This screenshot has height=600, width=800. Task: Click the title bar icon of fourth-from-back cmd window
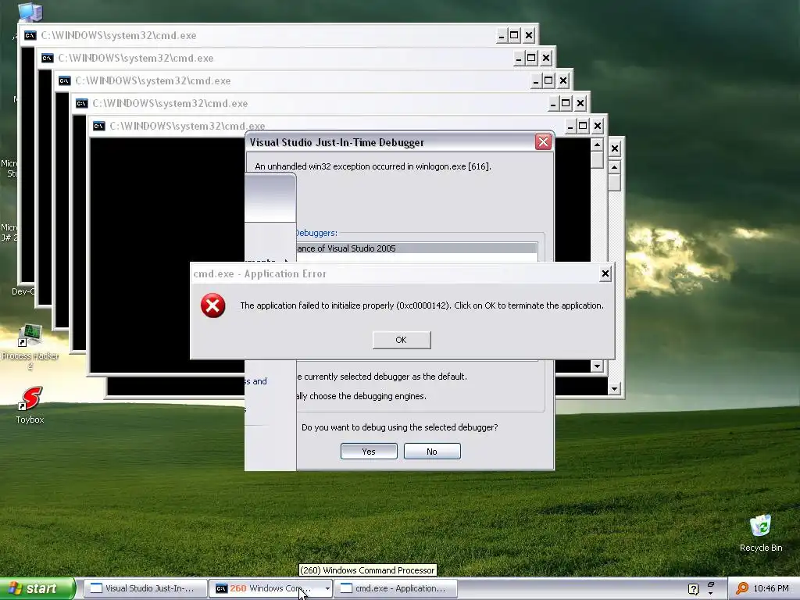click(81, 104)
